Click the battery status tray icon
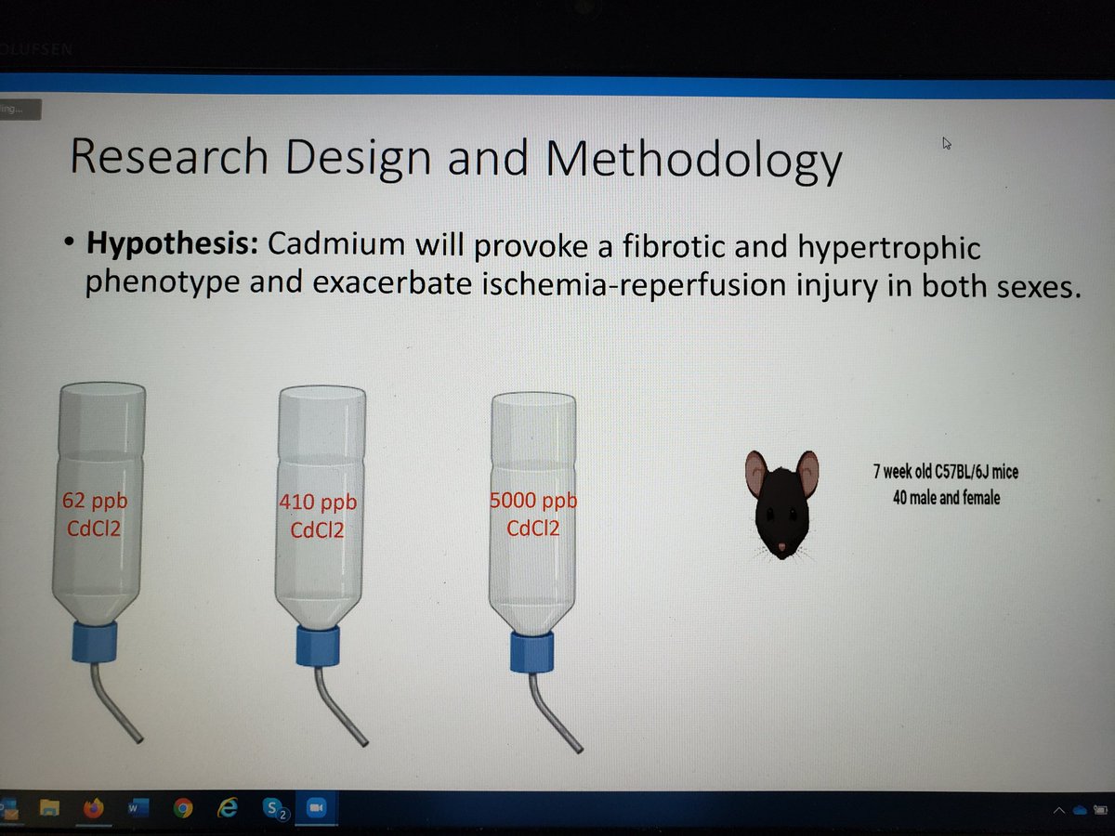This screenshot has width=1115, height=836. pos(1100,810)
